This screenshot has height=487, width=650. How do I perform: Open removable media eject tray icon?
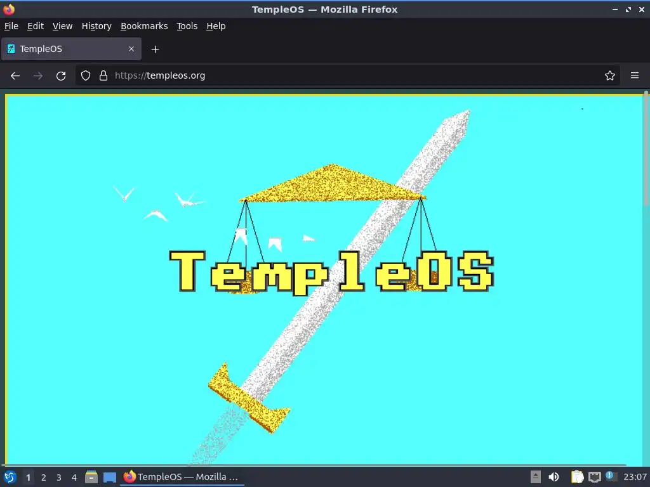pos(536,477)
